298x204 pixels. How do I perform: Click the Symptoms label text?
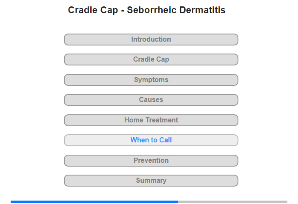[x=151, y=80]
